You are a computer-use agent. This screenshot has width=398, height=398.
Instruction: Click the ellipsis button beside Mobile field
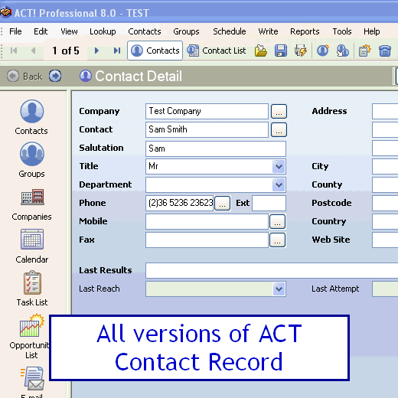pyautogui.click(x=277, y=221)
